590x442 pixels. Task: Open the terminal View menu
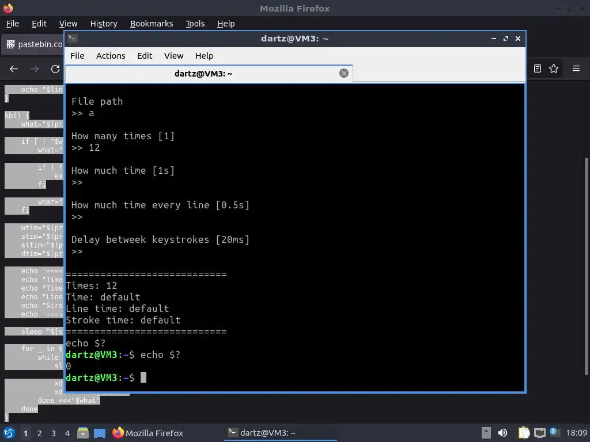173,56
